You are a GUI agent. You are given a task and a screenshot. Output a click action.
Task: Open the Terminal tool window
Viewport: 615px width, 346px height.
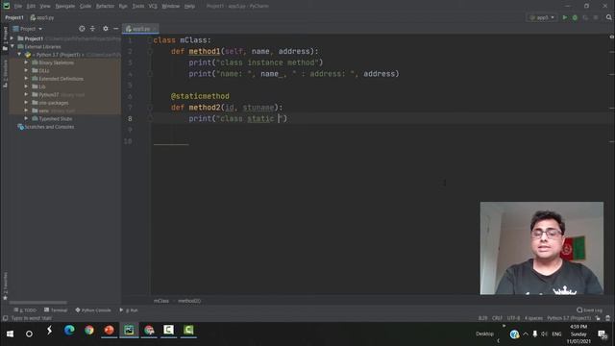[56, 310]
